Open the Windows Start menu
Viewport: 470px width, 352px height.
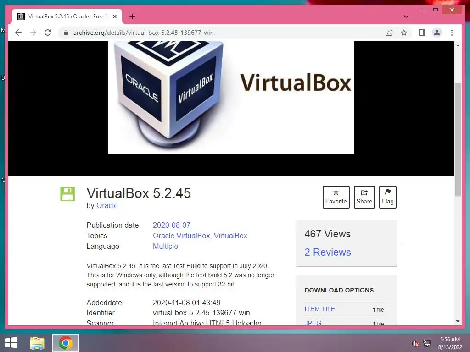[11, 343]
